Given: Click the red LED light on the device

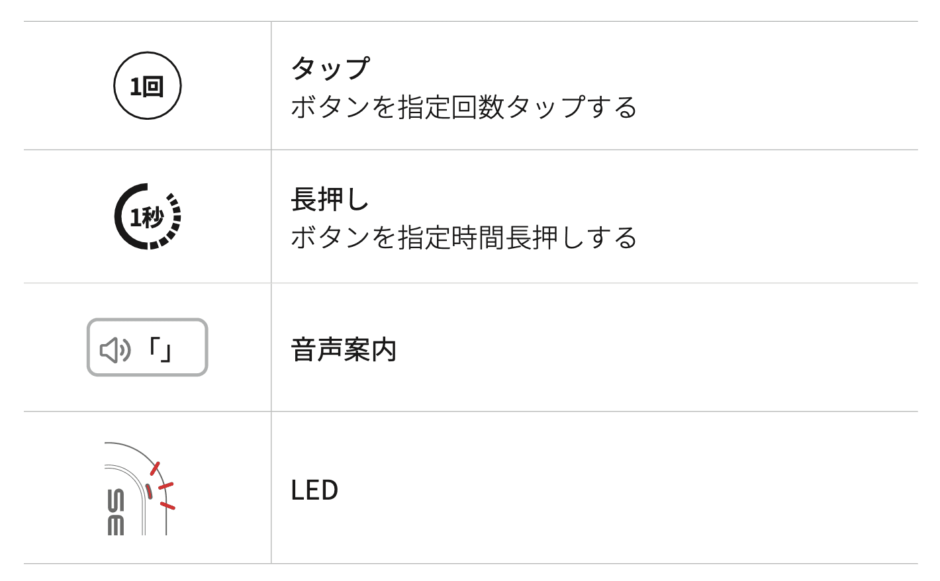Looking at the screenshot, I should coord(149,491).
